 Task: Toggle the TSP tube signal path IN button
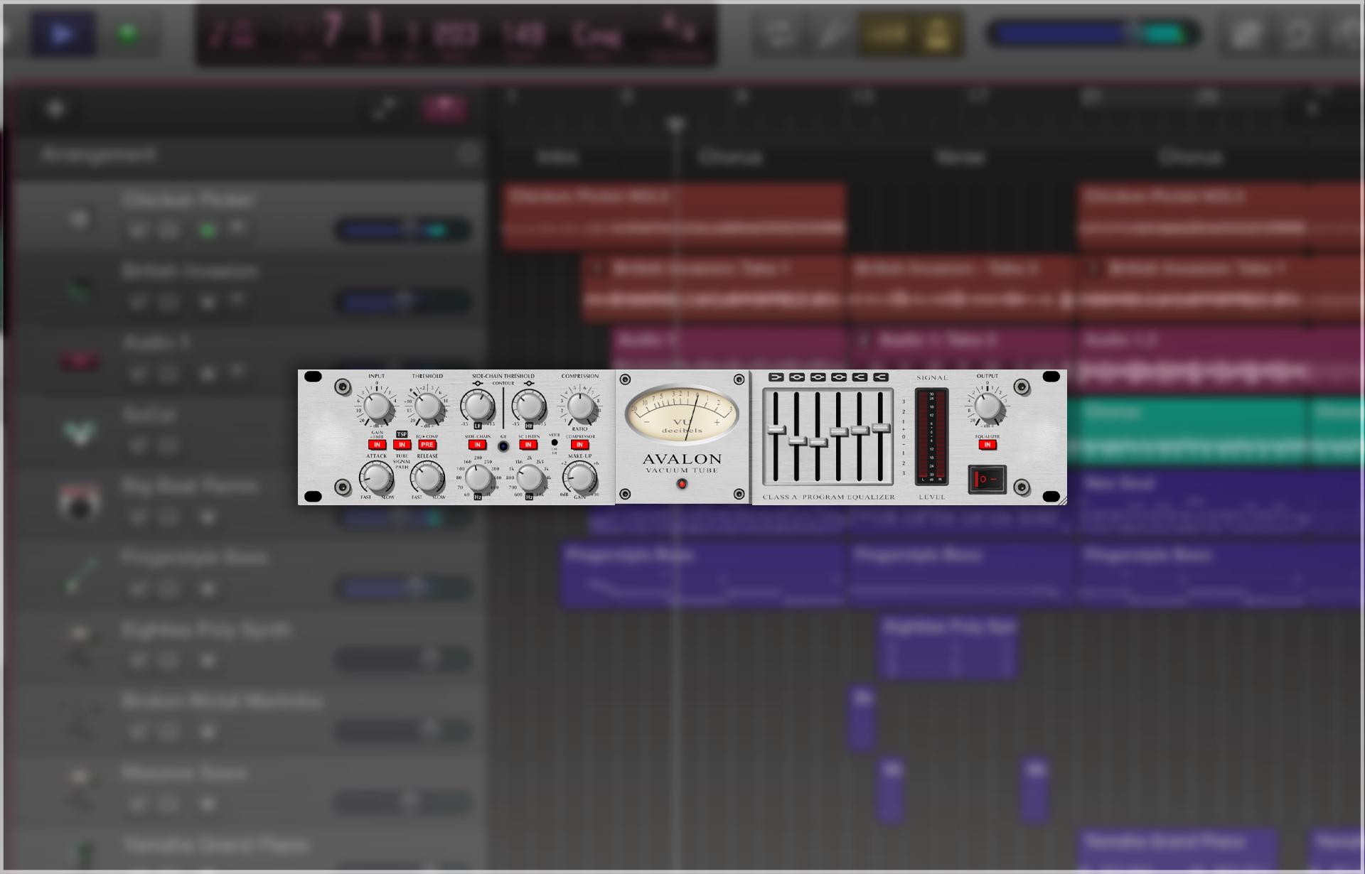[x=402, y=445]
